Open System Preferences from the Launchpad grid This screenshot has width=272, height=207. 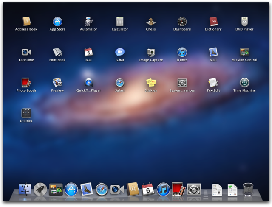click(x=182, y=83)
